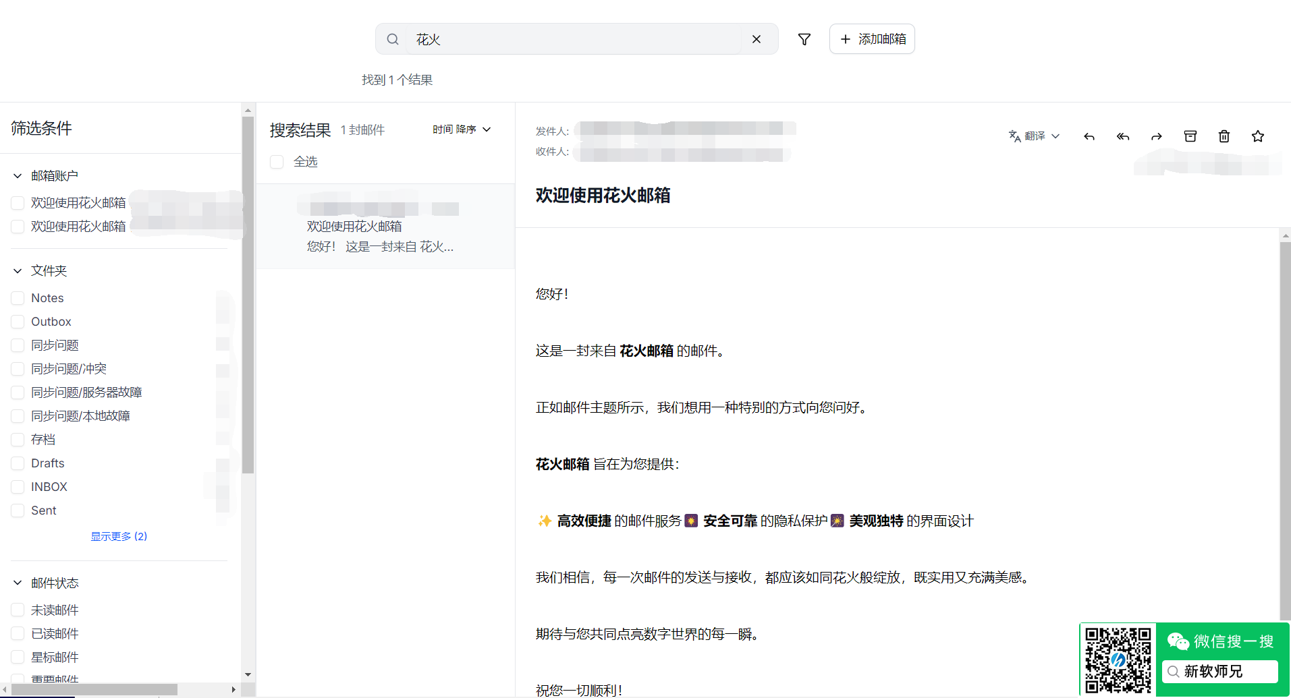The width and height of the screenshot is (1291, 698).
Task: Delete the email via trash icon
Action: pos(1224,136)
